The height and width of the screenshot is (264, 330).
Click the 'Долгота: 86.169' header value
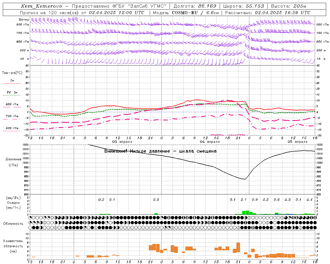tap(195, 6)
